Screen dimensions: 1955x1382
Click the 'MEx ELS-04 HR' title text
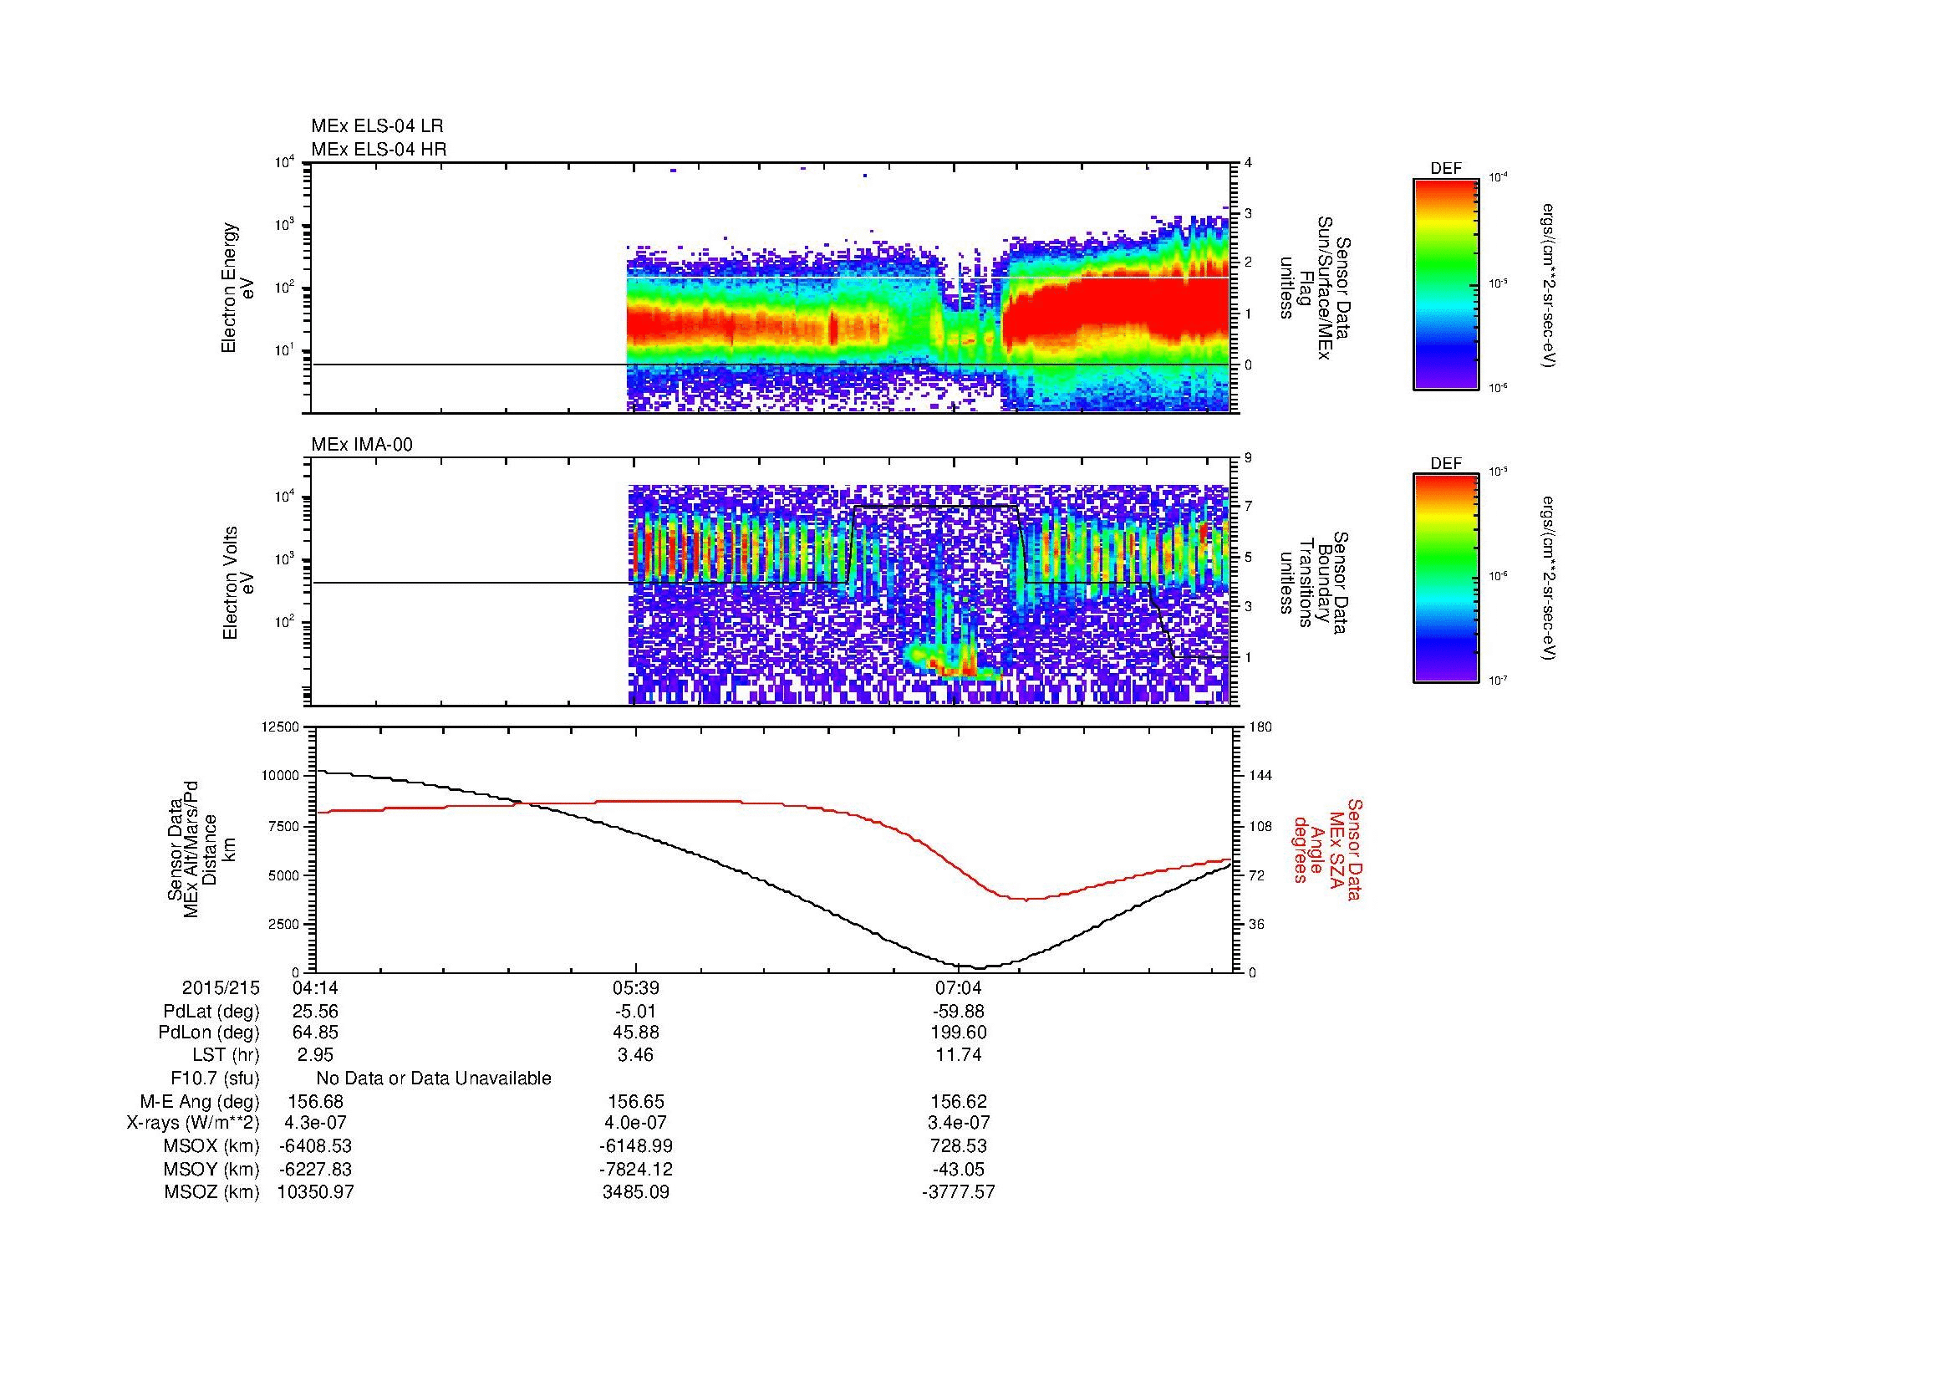[378, 149]
